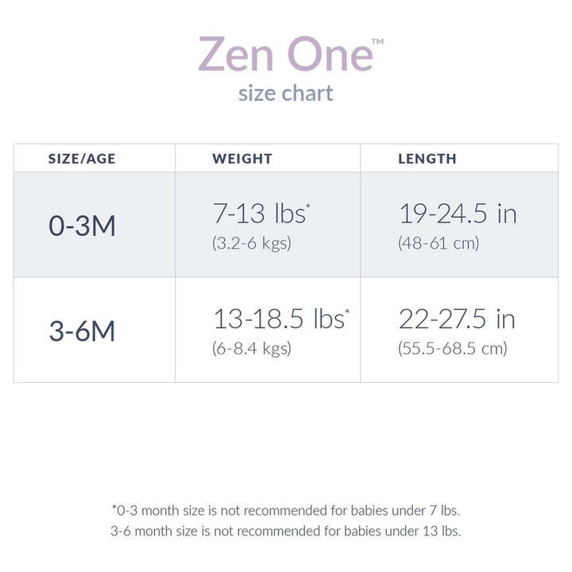Image resolution: width=572 pixels, height=572 pixels.
Task: Click the 'size chart' subtitle
Action: tap(286, 93)
